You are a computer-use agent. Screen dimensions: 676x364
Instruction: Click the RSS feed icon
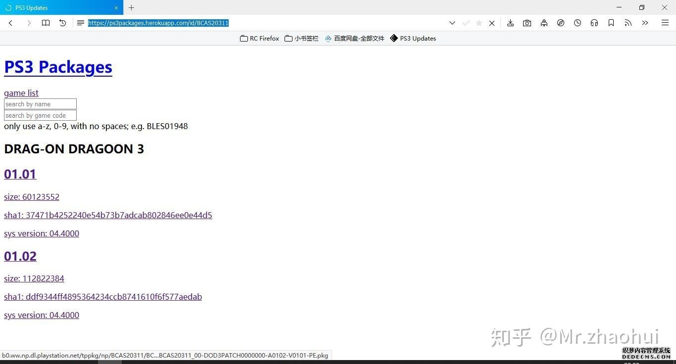[628, 23]
